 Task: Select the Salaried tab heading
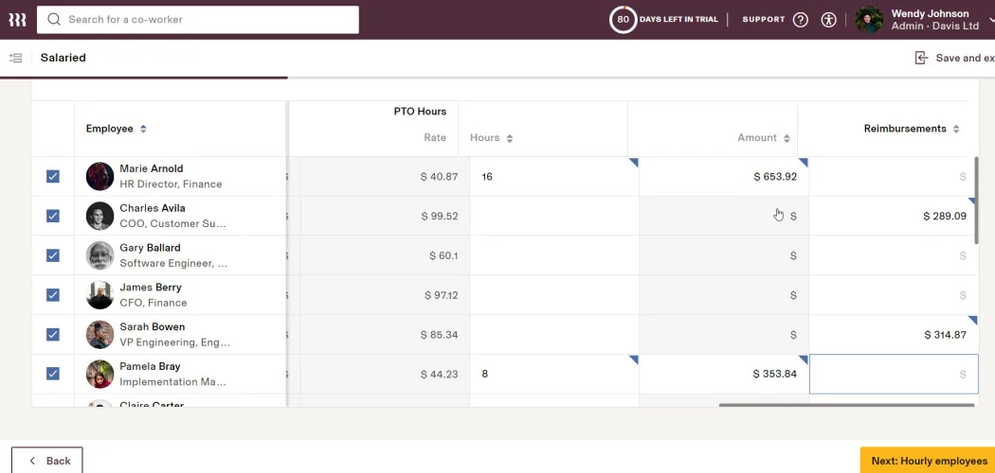(x=63, y=58)
